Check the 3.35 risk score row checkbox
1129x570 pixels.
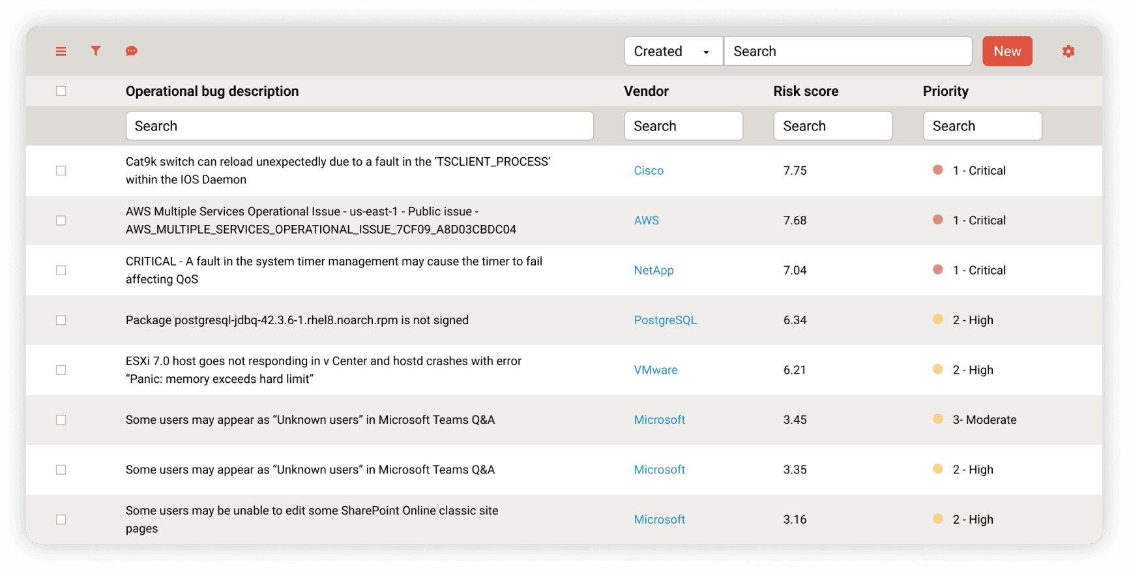[x=61, y=470]
